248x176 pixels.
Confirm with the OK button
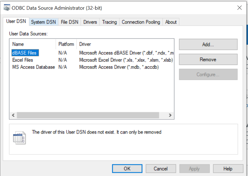[x=127, y=169]
